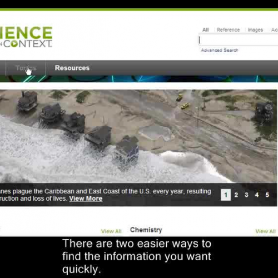Open the Chemistry category heading

coord(146,230)
